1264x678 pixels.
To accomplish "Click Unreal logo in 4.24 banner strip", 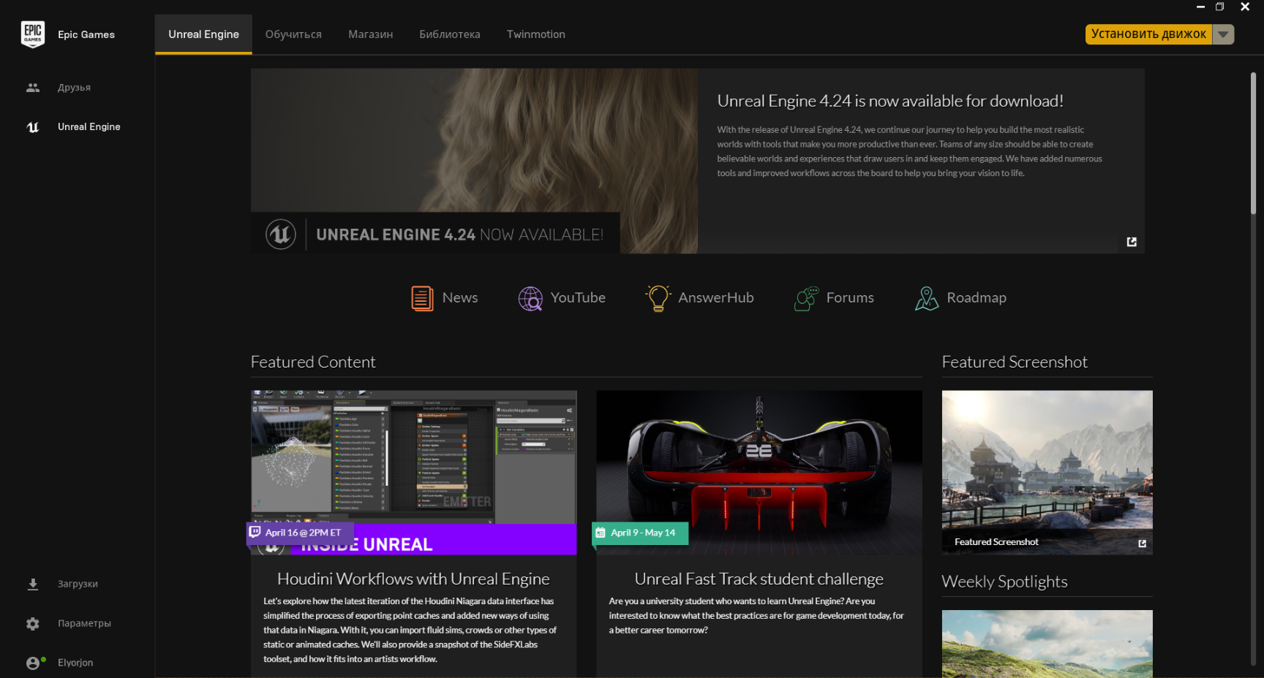I will [280, 235].
